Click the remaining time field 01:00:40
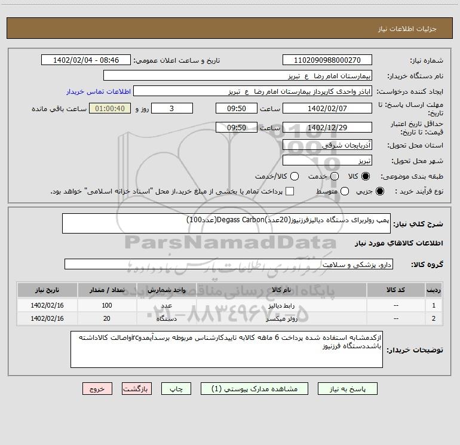 (x=110, y=108)
